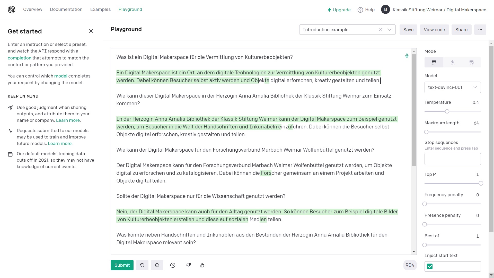The image size is (494, 278).
Task: Adjust the Maximum length slider
Action: 426,132
